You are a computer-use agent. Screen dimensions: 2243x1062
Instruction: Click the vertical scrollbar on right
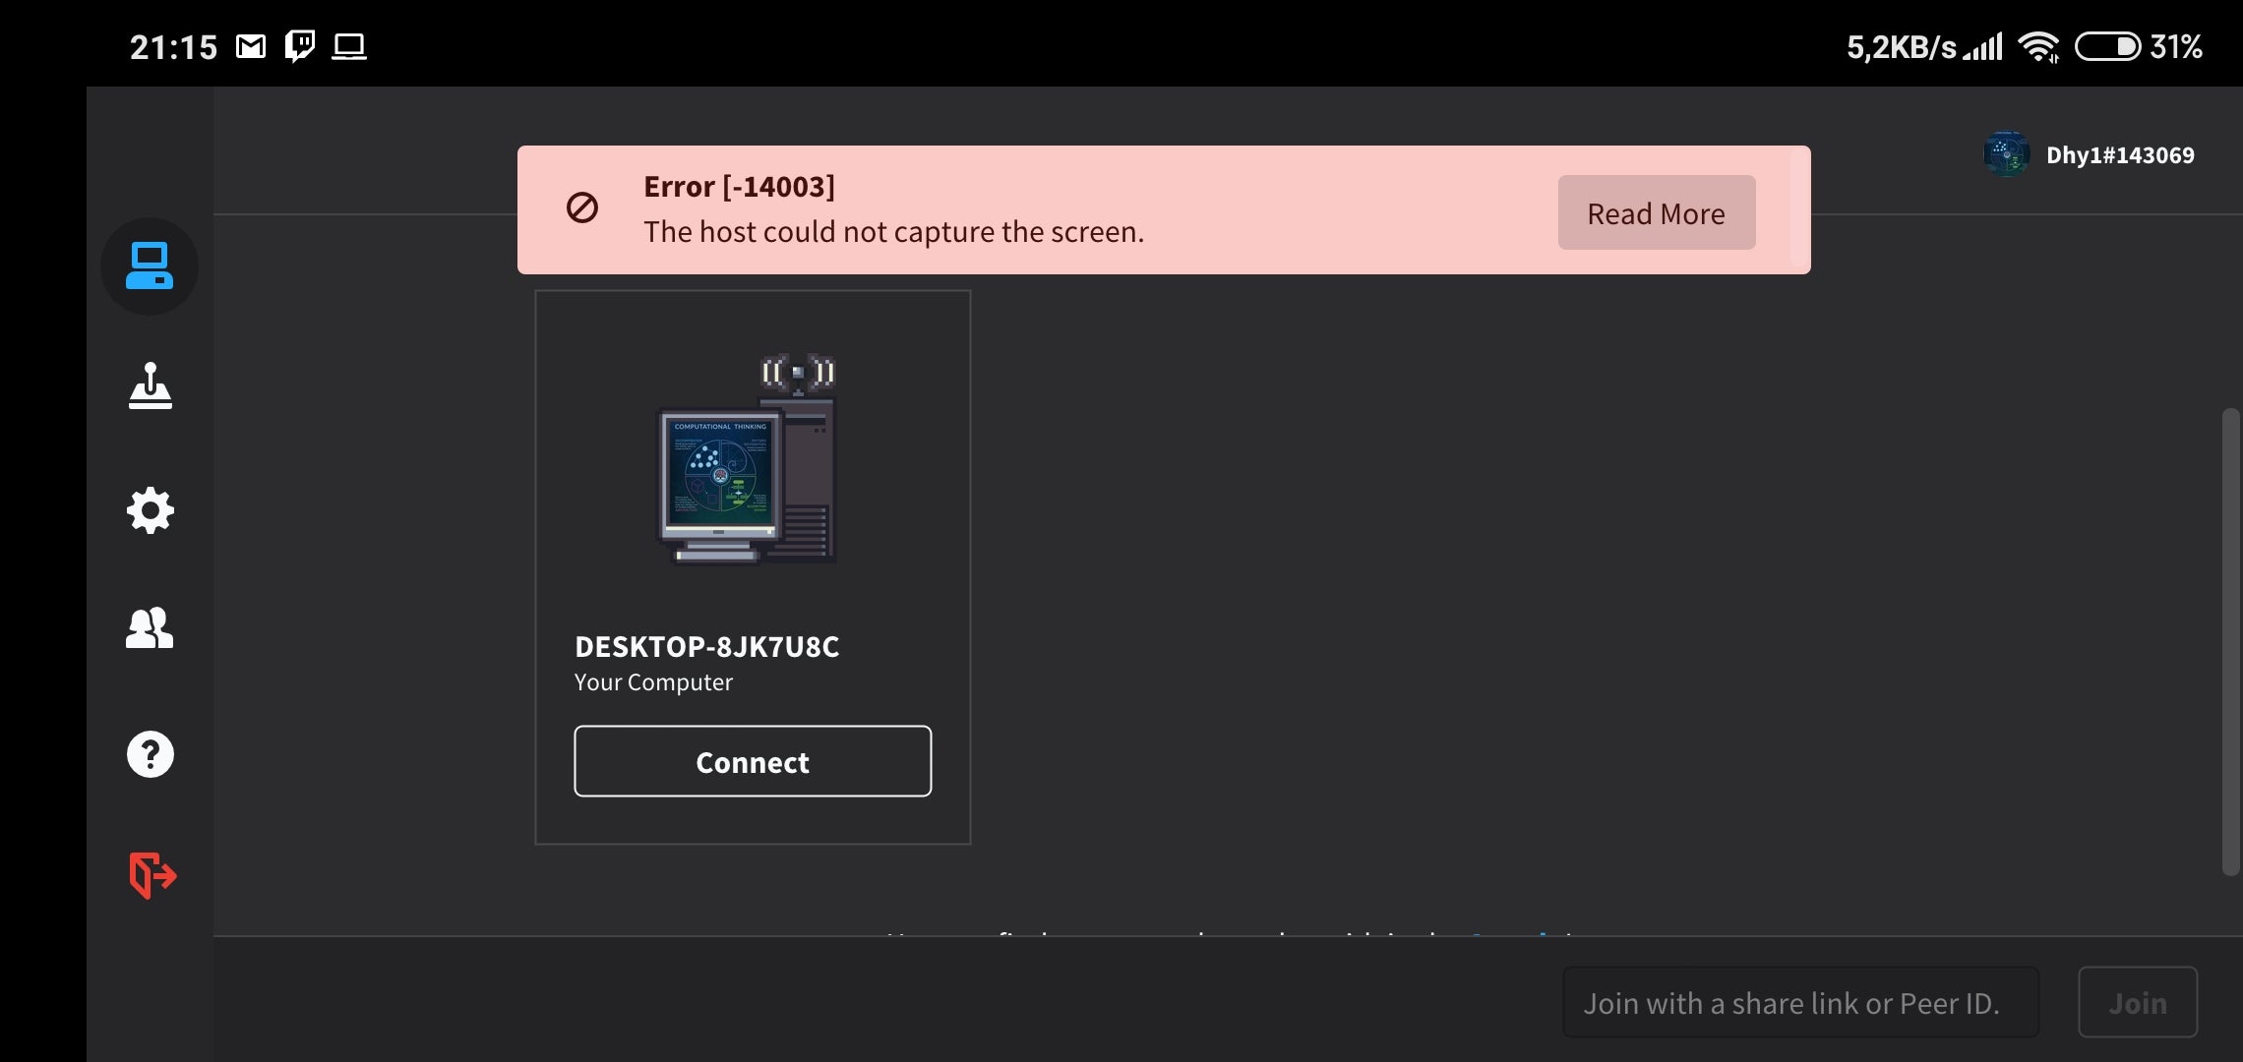(2230, 641)
